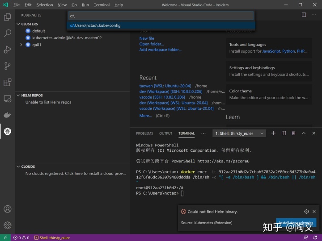
Task: Dismiss the Helm binary notification
Action: (x=314, y=212)
